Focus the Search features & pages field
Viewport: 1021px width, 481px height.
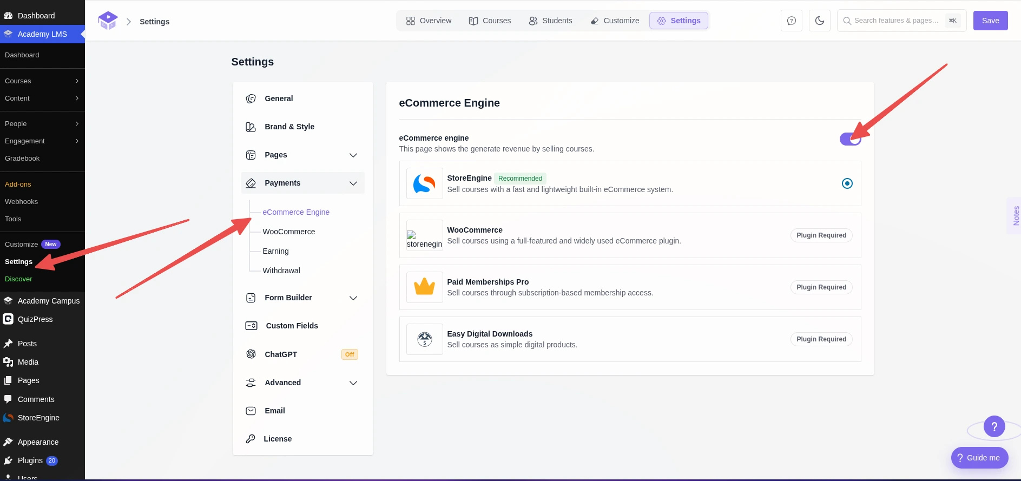(901, 21)
